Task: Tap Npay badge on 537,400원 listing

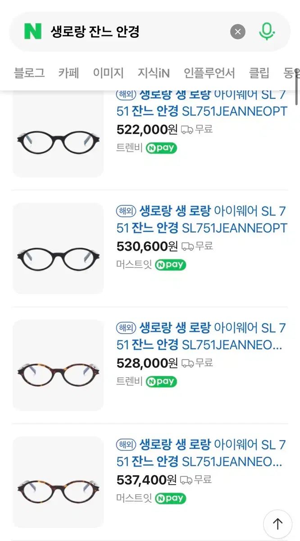Action: 170,498
